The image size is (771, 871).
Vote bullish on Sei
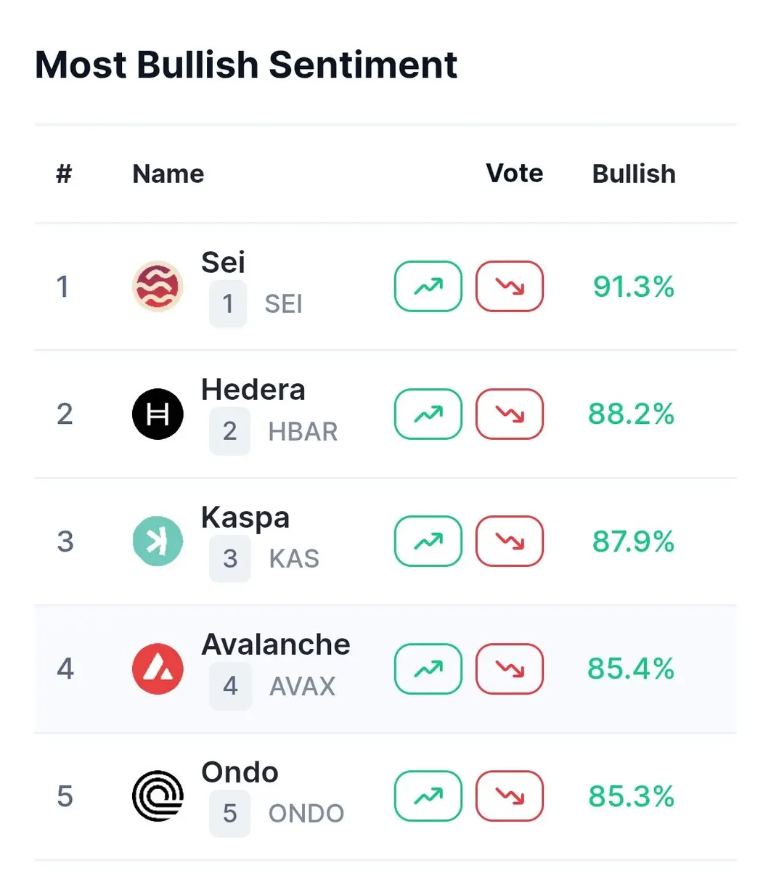click(428, 287)
